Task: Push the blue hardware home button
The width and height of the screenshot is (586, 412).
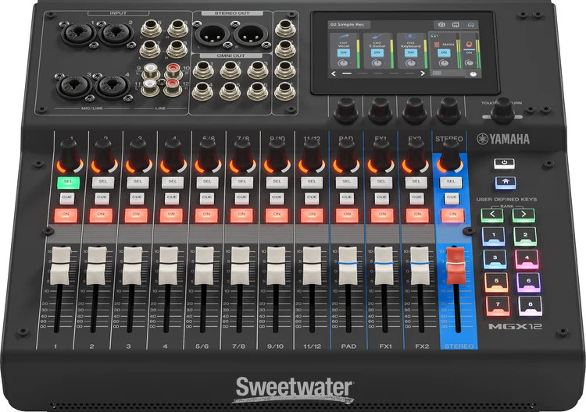Action: coord(506,182)
